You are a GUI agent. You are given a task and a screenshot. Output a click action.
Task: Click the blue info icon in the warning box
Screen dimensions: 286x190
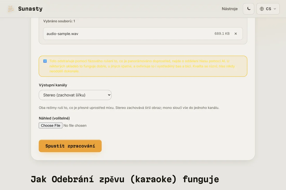coord(45,61)
